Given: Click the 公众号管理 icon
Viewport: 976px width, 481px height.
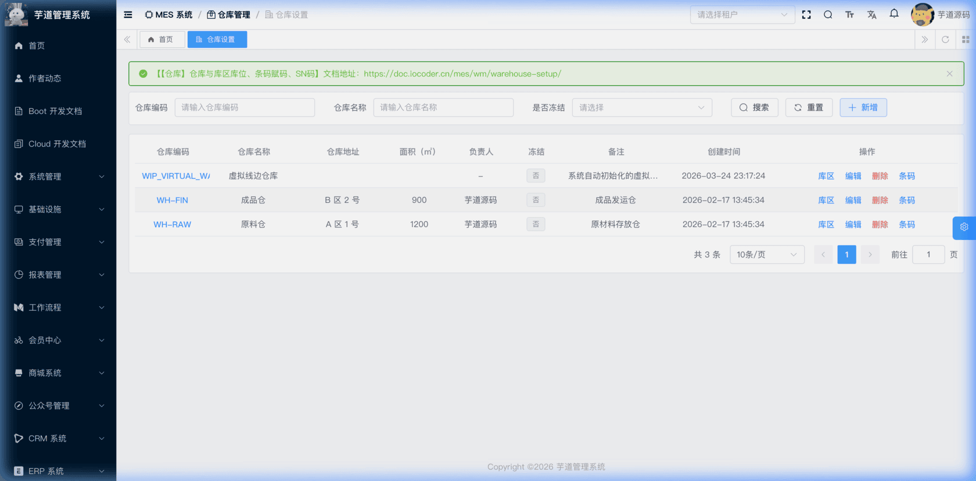Looking at the screenshot, I should pyautogui.click(x=19, y=405).
